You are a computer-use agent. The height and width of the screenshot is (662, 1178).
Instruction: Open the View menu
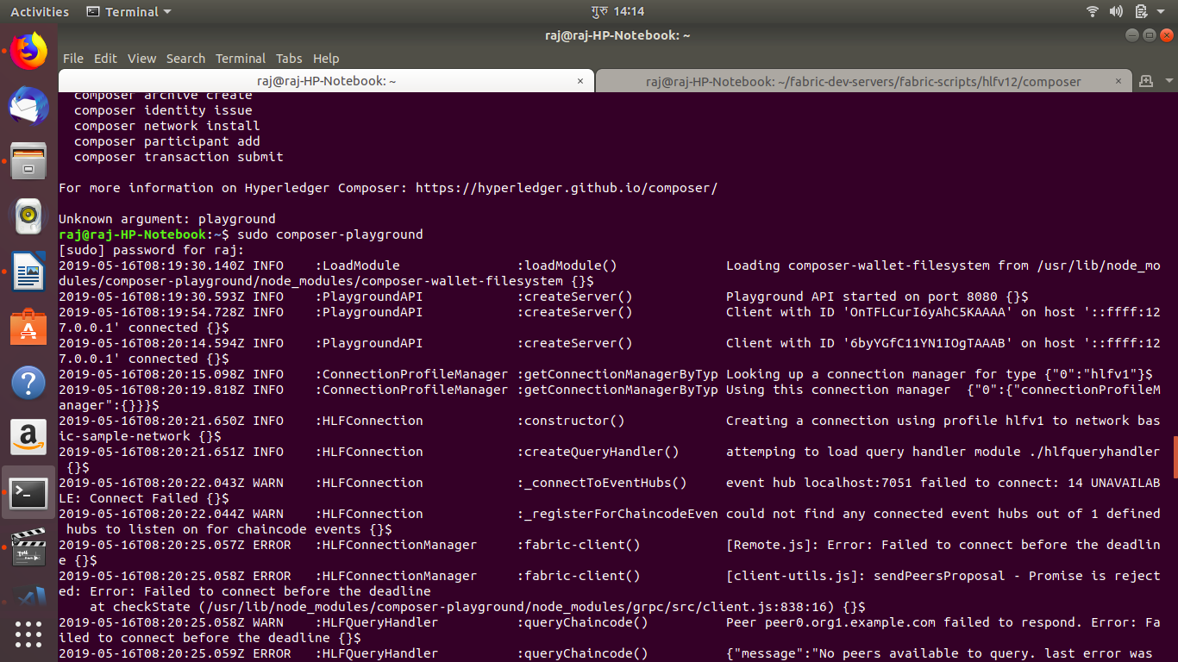pos(142,59)
